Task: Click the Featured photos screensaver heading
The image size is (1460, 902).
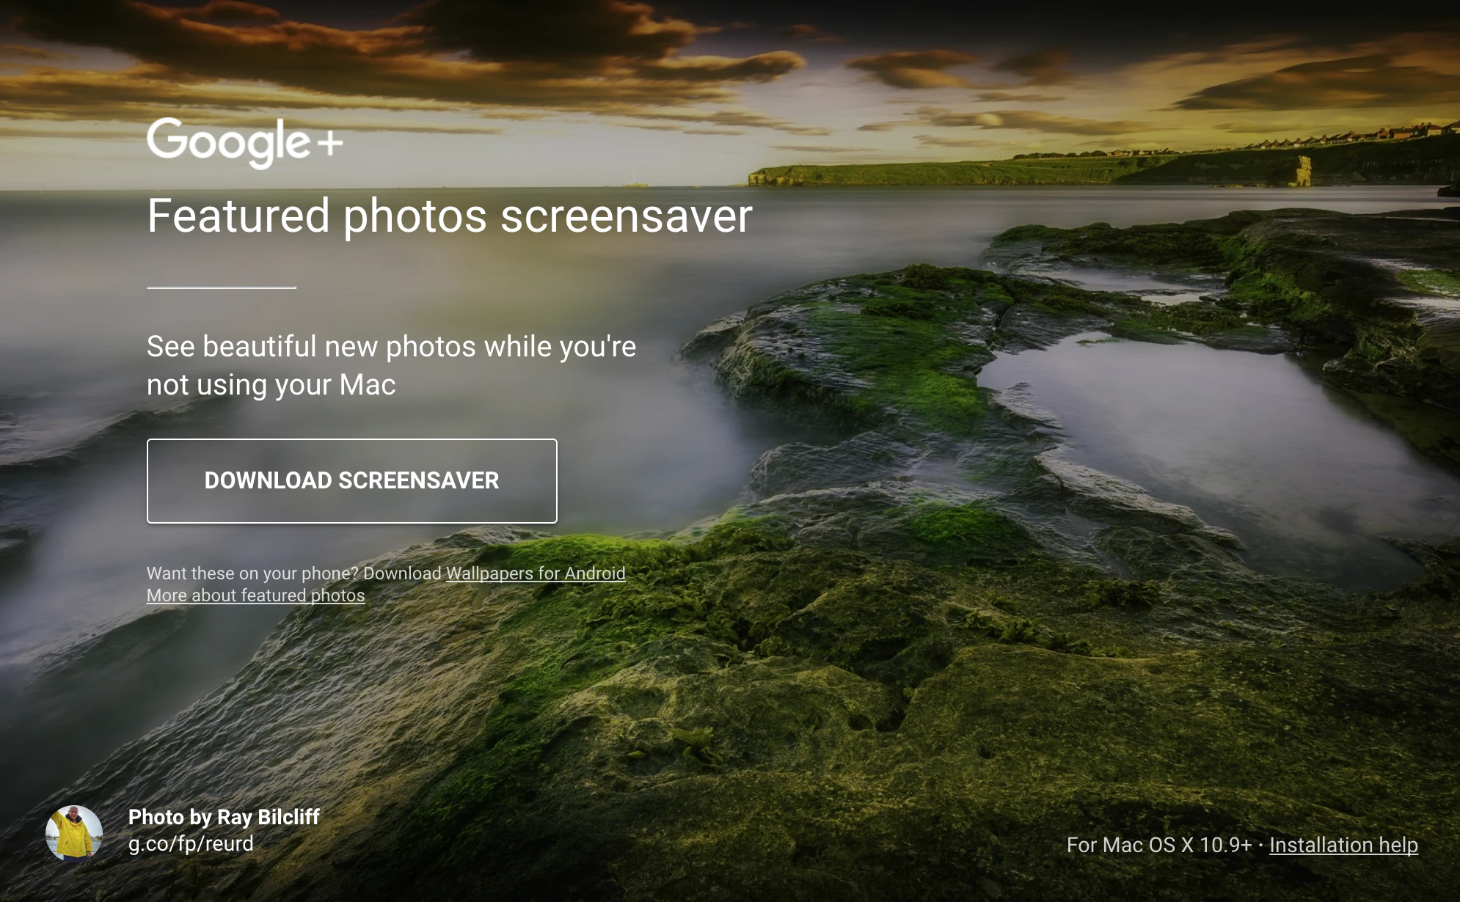Action: (x=449, y=216)
